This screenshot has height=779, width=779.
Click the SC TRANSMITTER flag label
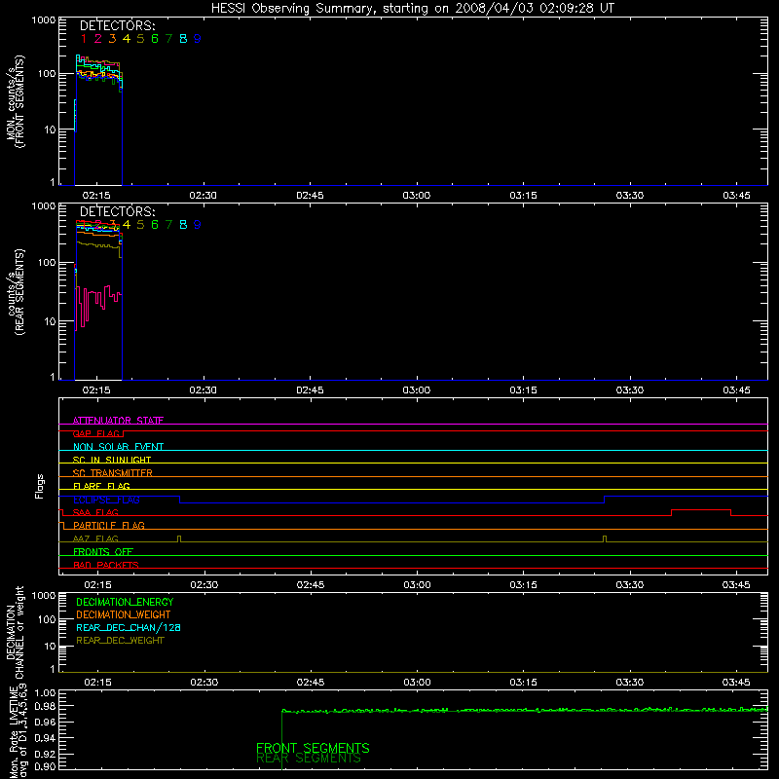113,473
